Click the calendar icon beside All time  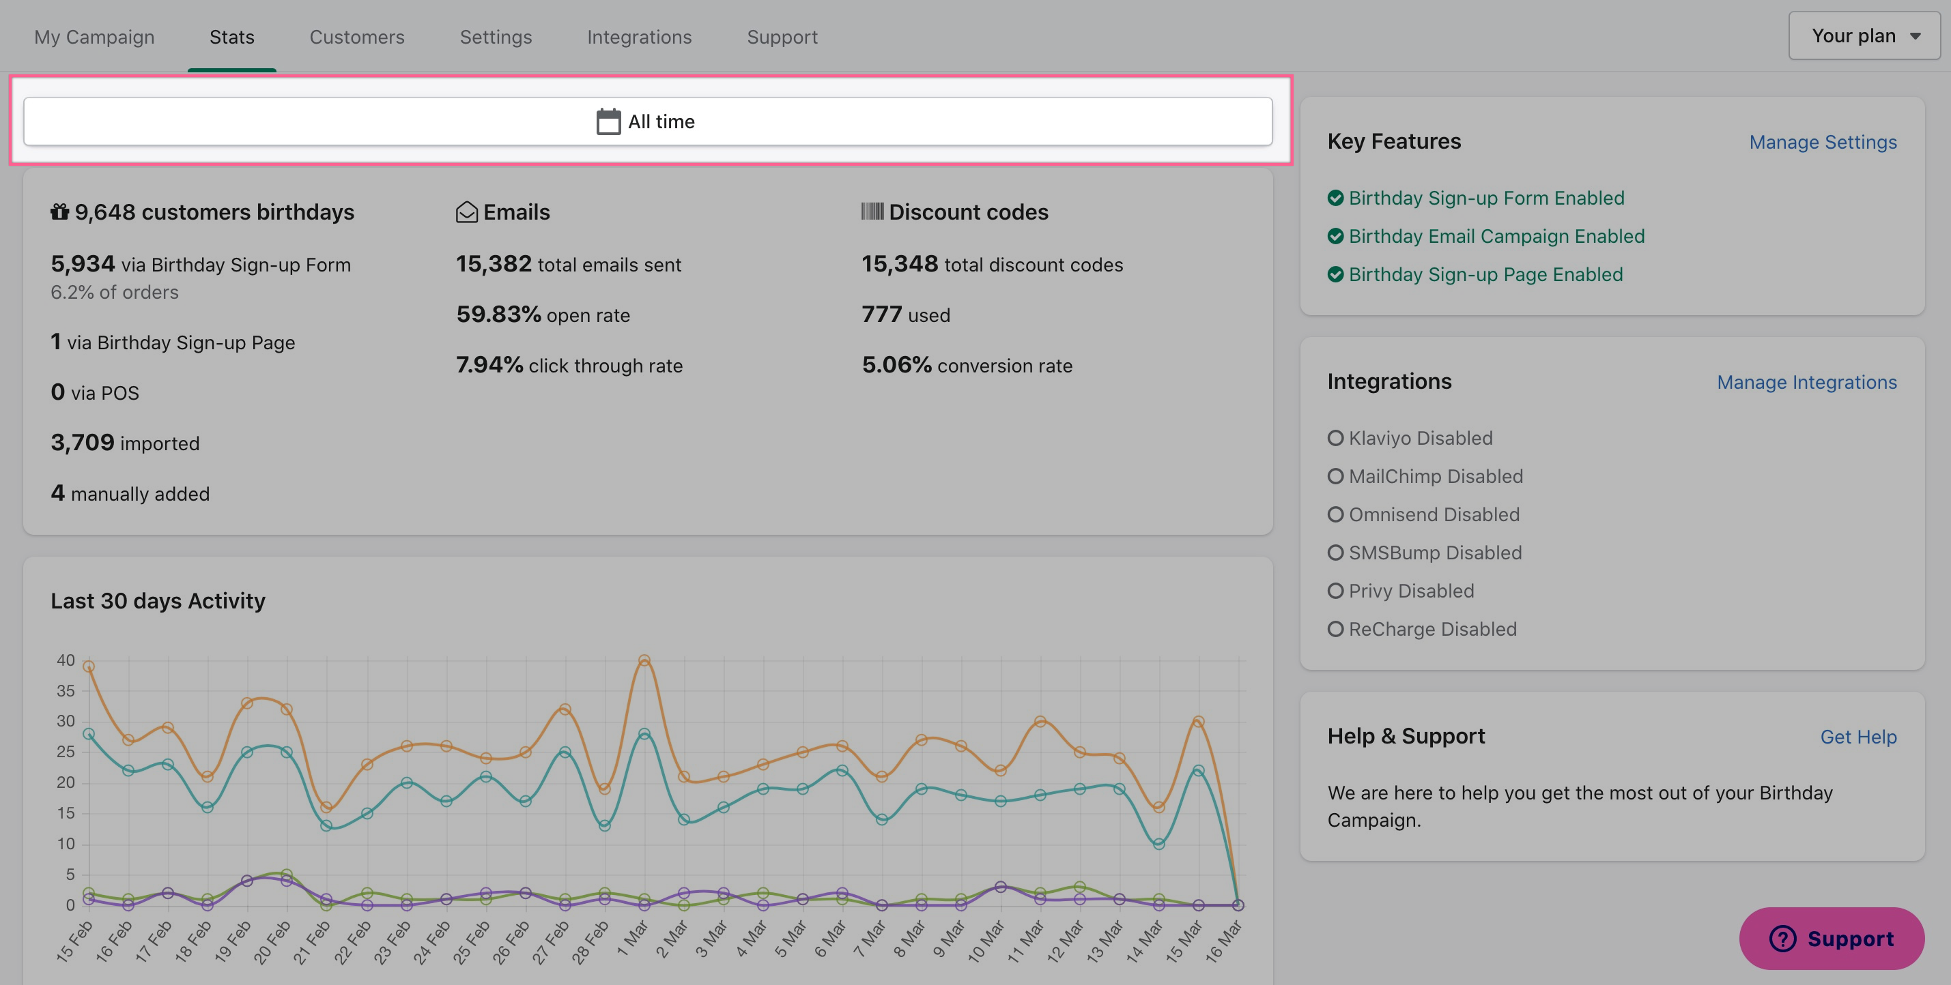click(608, 122)
